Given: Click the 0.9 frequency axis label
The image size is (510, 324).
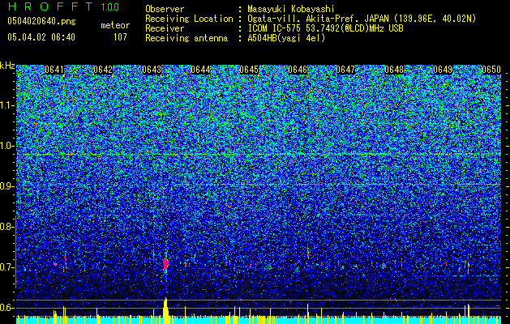Looking at the screenshot, I should point(6,186).
